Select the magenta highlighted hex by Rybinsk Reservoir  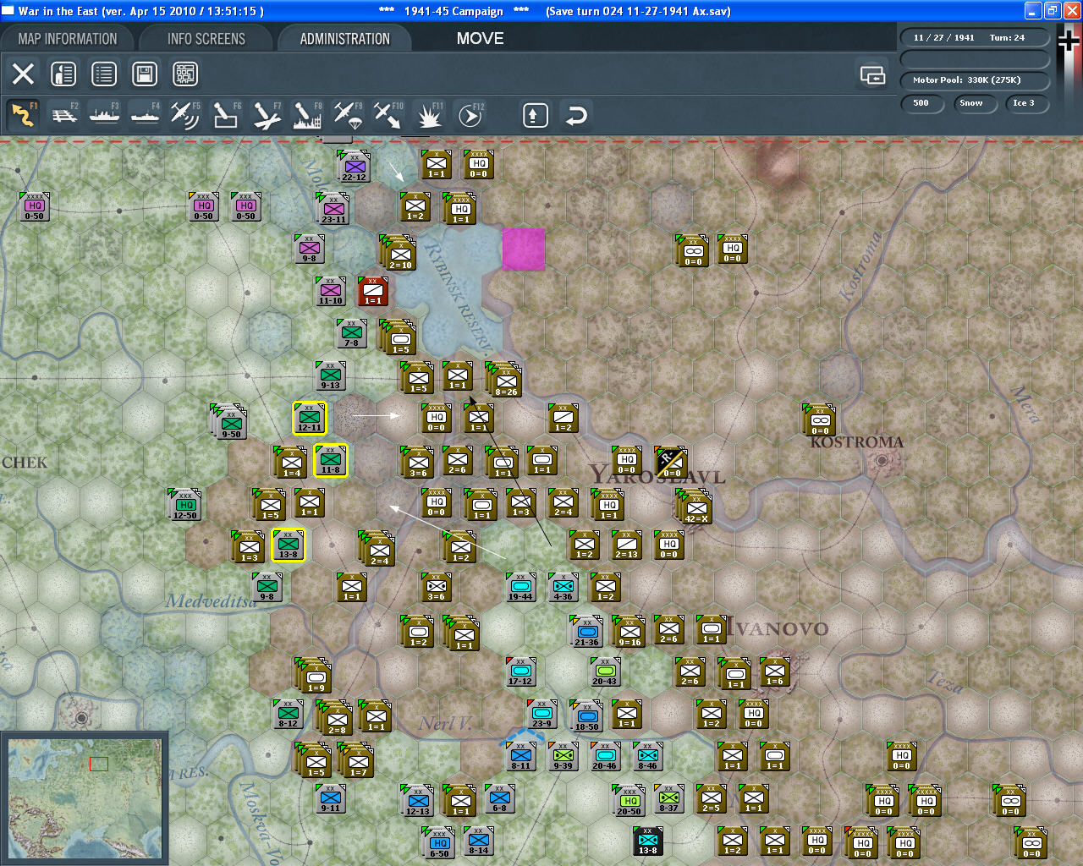tap(524, 249)
